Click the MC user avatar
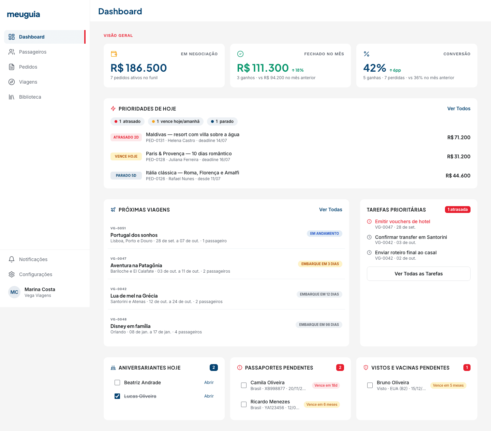Viewport: 491px width, 431px height. coord(14,292)
